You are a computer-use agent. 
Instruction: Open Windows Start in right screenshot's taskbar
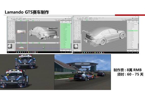(x=74, y=53)
